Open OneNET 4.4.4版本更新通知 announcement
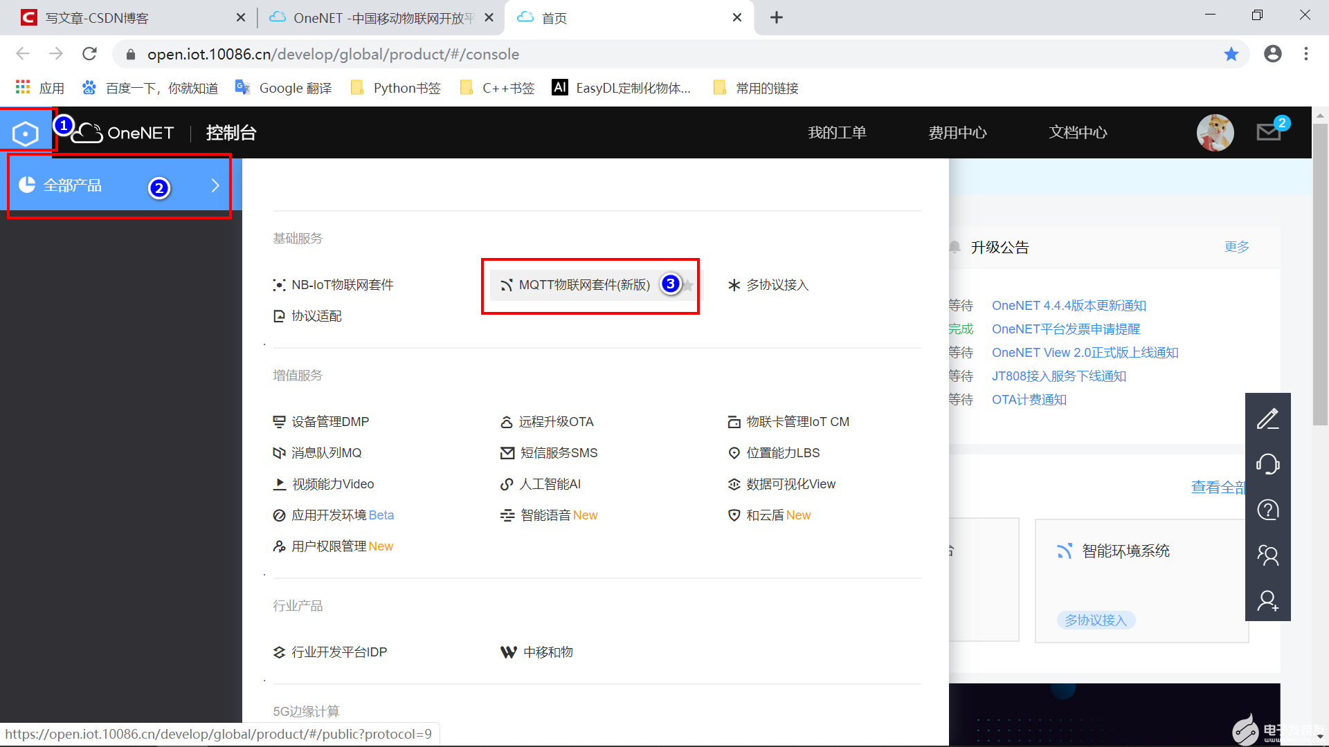 pyautogui.click(x=1068, y=306)
